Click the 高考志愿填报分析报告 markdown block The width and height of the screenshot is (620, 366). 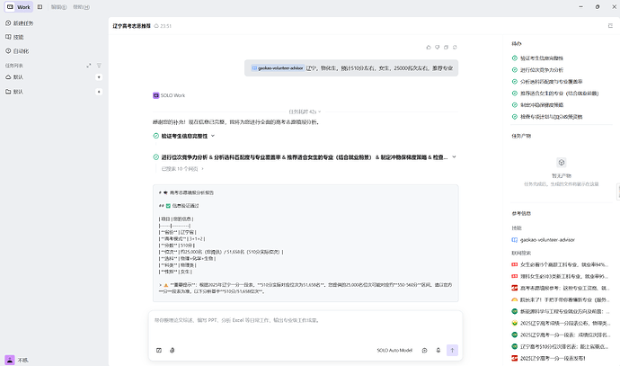click(306, 244)
